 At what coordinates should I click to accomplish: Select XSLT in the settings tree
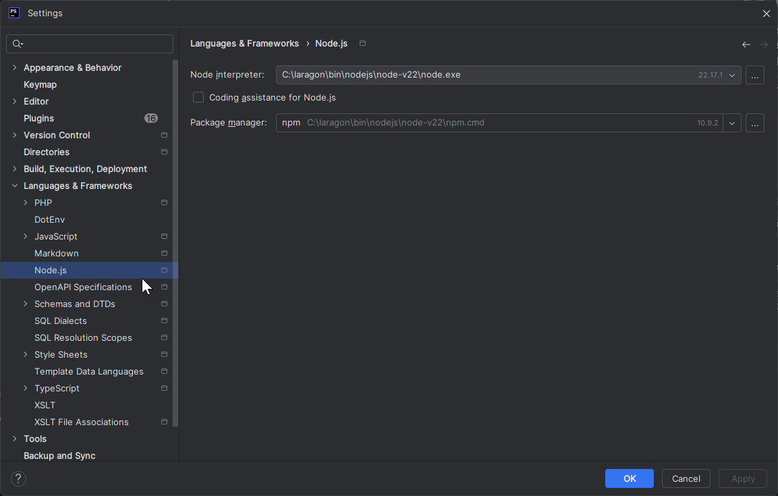[x=45, y=405]
